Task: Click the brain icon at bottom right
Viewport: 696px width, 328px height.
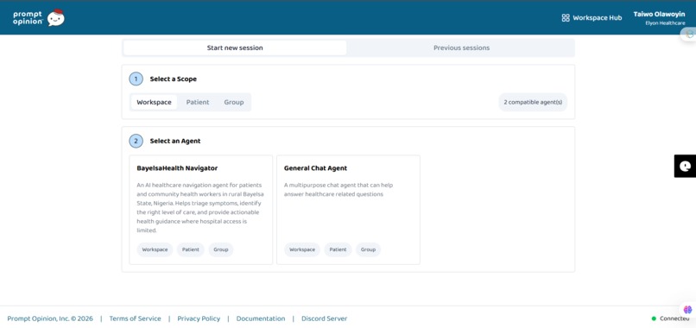Action: point(687,309)
